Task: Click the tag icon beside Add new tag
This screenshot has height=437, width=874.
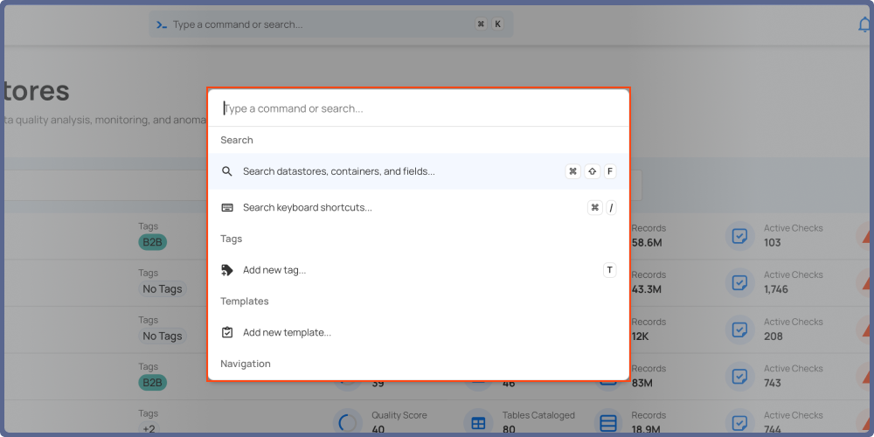Action: pos(227,270)
